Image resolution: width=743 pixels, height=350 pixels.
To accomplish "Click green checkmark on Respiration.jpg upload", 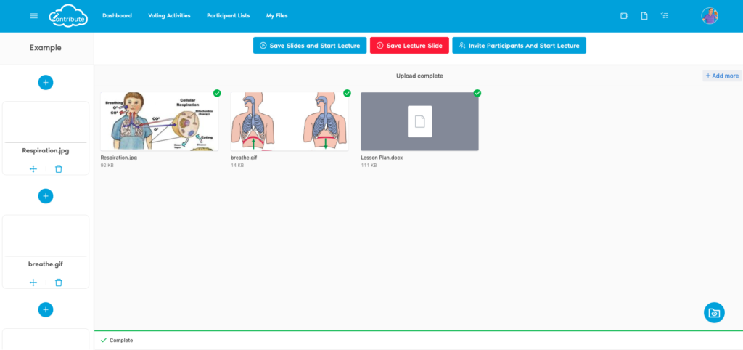I will tap(217, 93).
